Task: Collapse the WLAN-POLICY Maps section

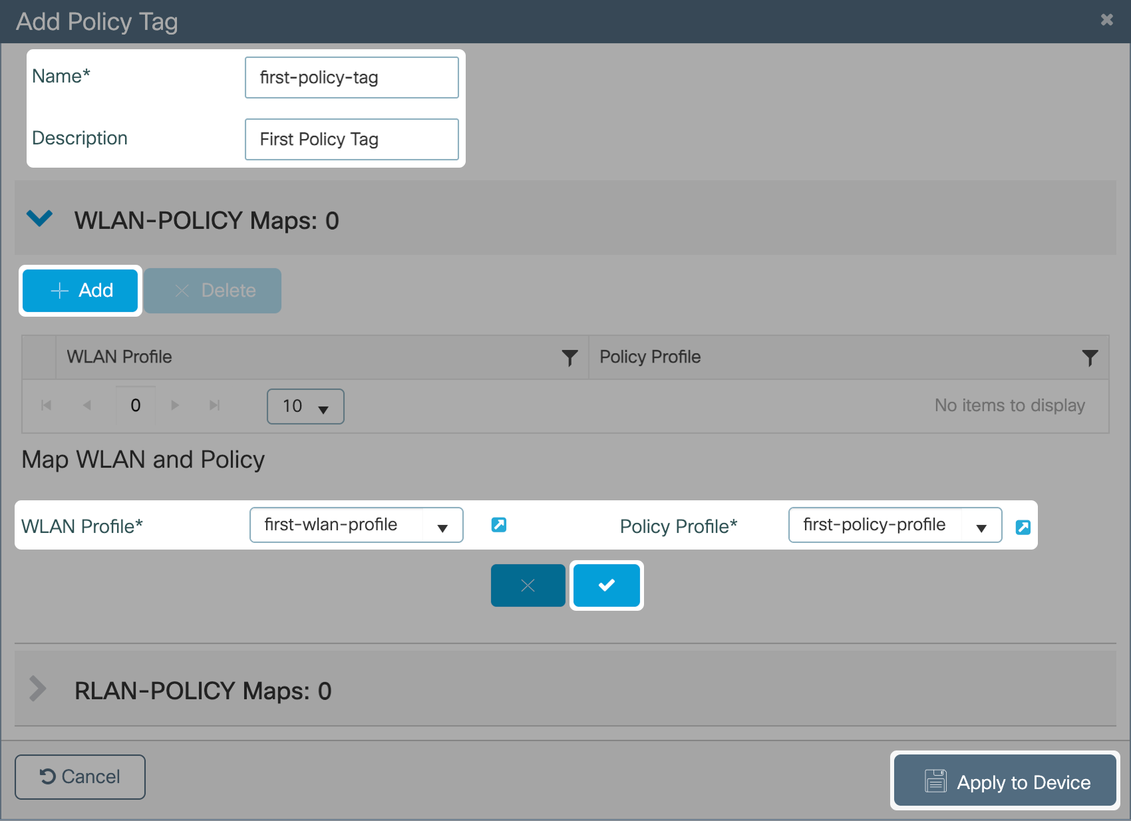Action: click(x=39, y=218)
